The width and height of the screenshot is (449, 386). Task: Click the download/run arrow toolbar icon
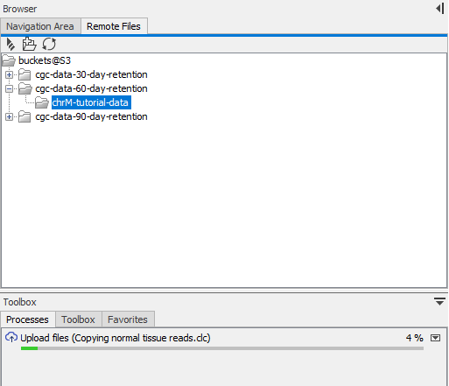click(x=11, y=45)
